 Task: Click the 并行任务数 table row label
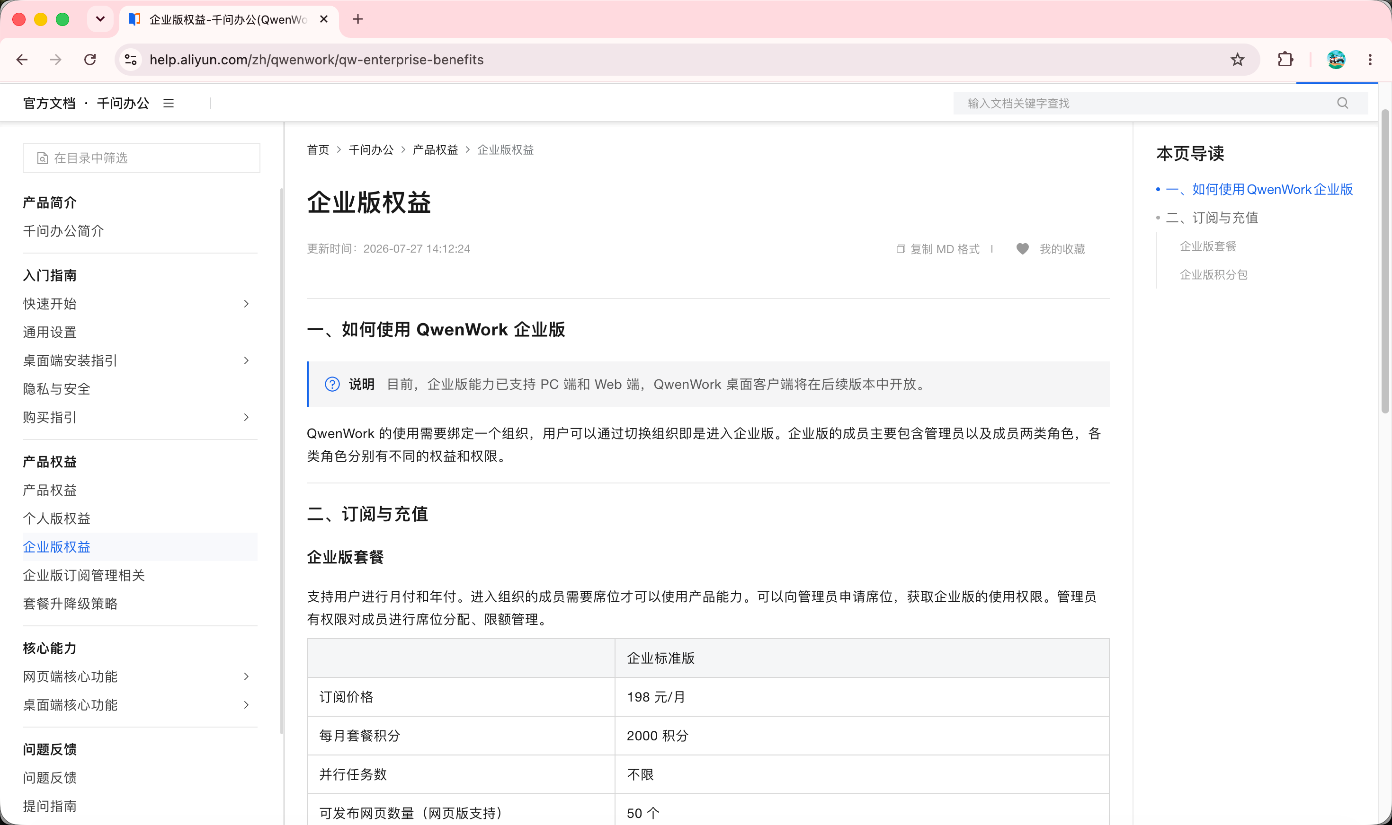tap(353, 774)
